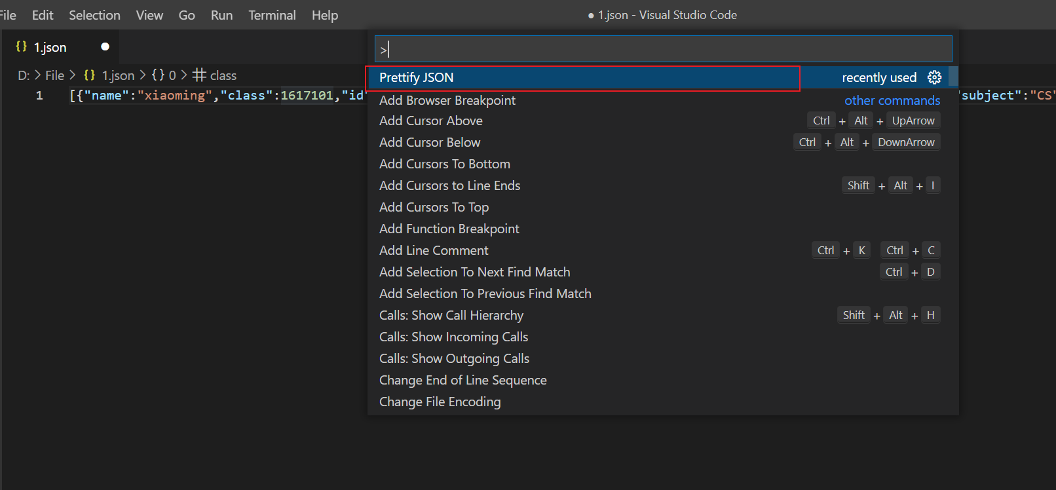Open the Go menu

pyautogui.click(x=187, y=15)
